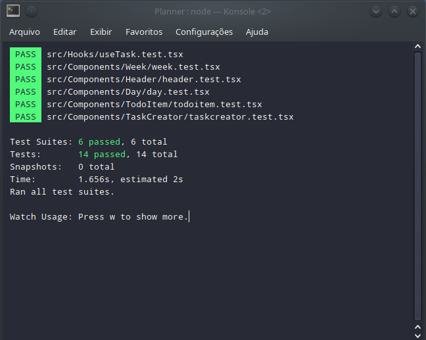Click the scrollbar up arrow at top
Viewport: 426px width, 340px height.
pyautogui.click(x=418, y=47)
